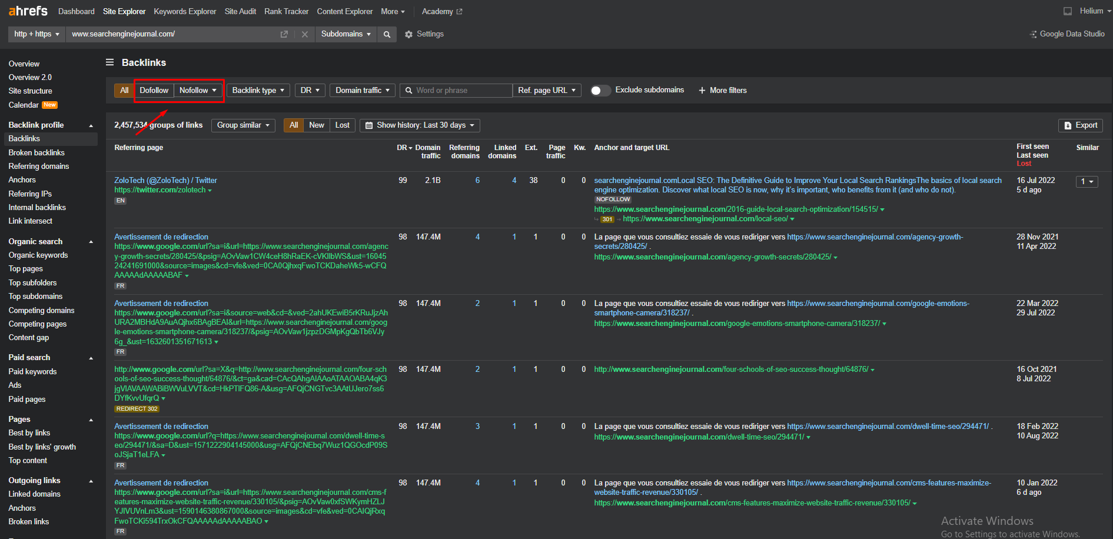Open the Nofollow dropdown

(198, 90)
